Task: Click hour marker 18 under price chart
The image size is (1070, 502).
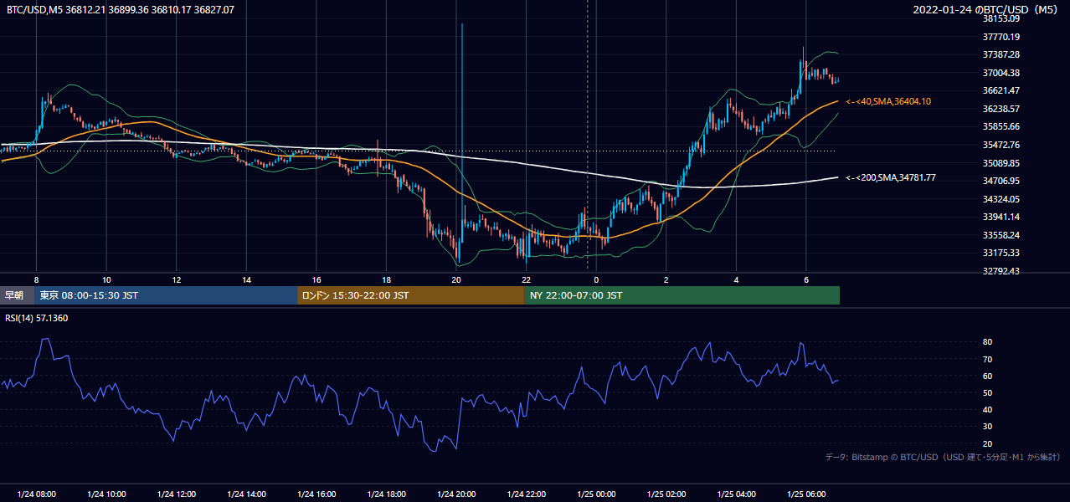Action: [x=386, y=279]
